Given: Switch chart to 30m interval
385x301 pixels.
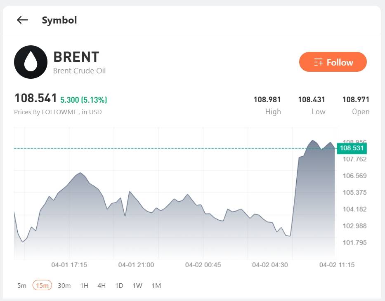Looking at the screenshot, I should coord(64,285).
